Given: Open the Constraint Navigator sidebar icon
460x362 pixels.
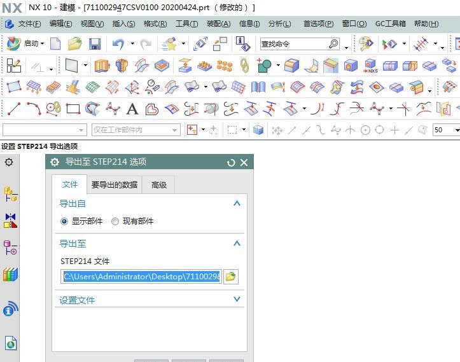Looking at the screenshot, I should (11, 221).
